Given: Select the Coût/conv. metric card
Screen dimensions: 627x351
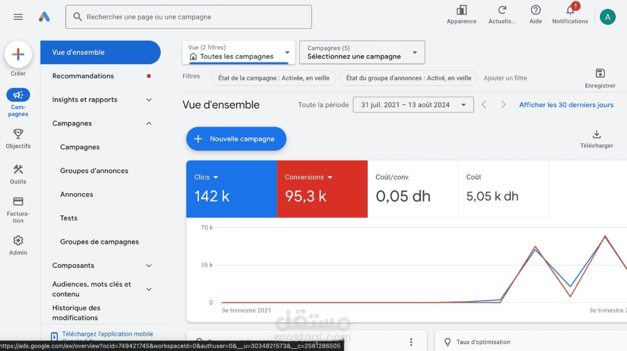Looking at the screenshot, I should click(x=413, y=189).
